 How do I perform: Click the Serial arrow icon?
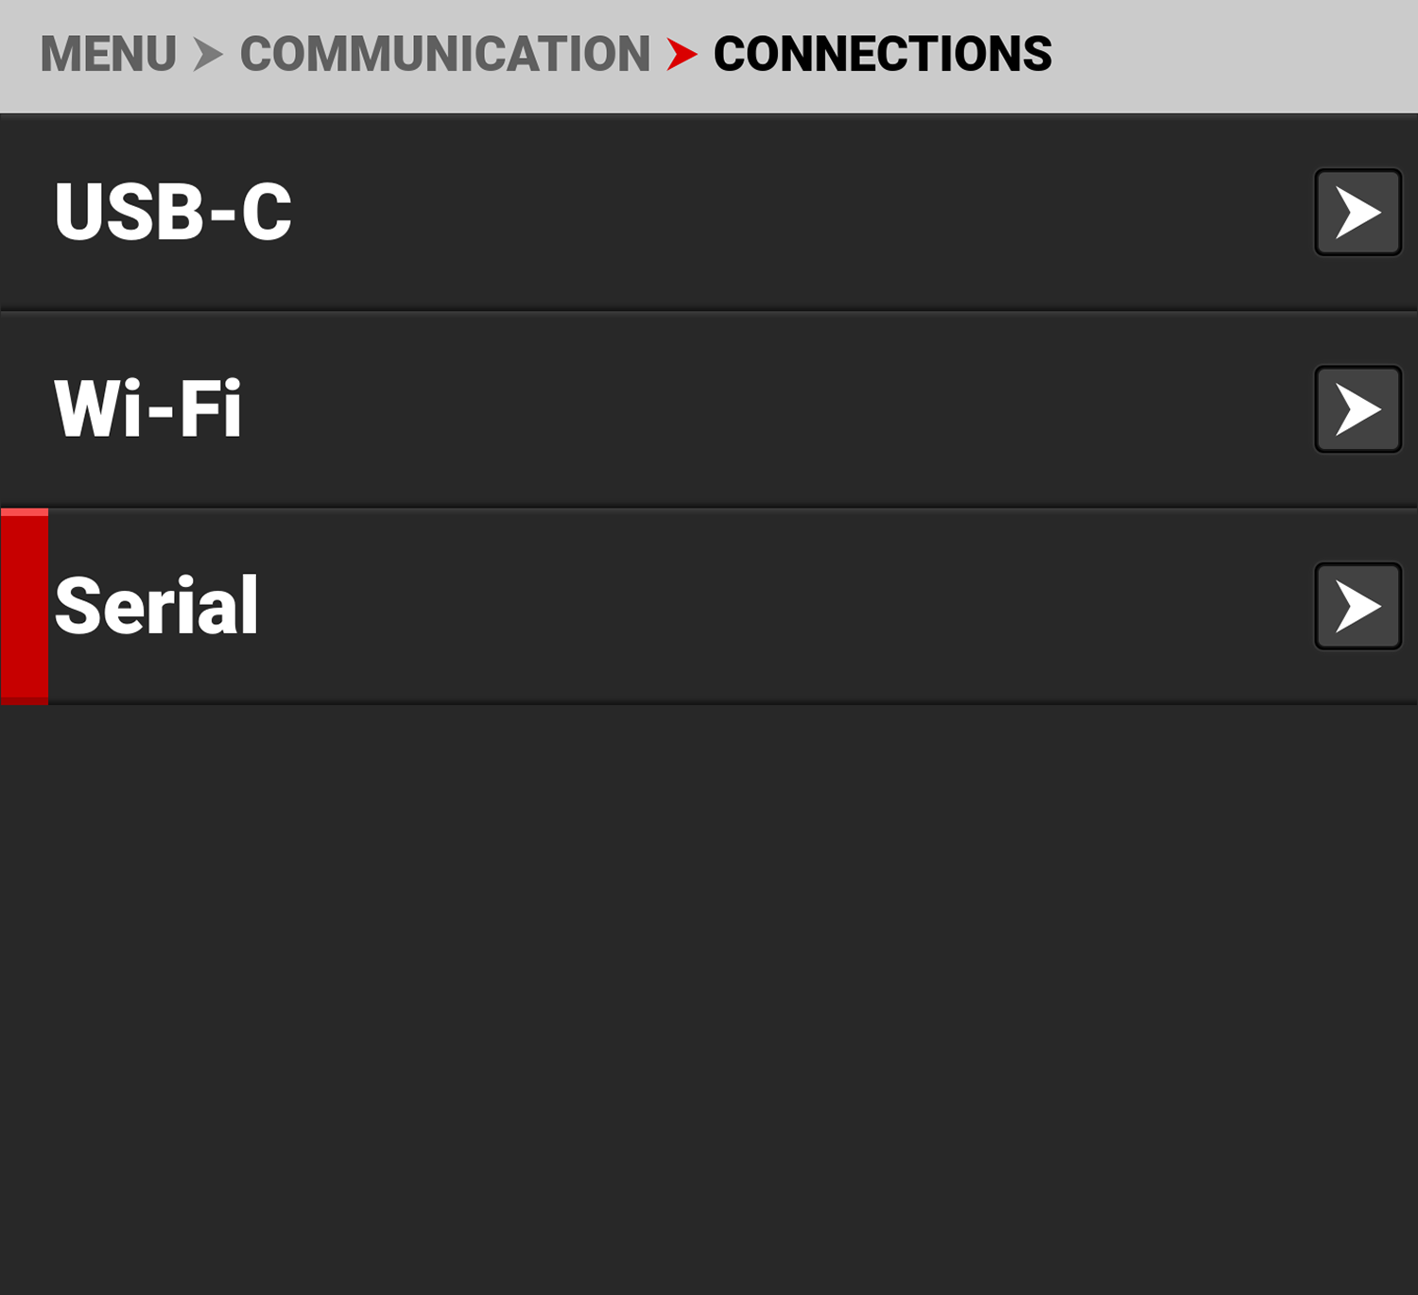point(1357,603)
